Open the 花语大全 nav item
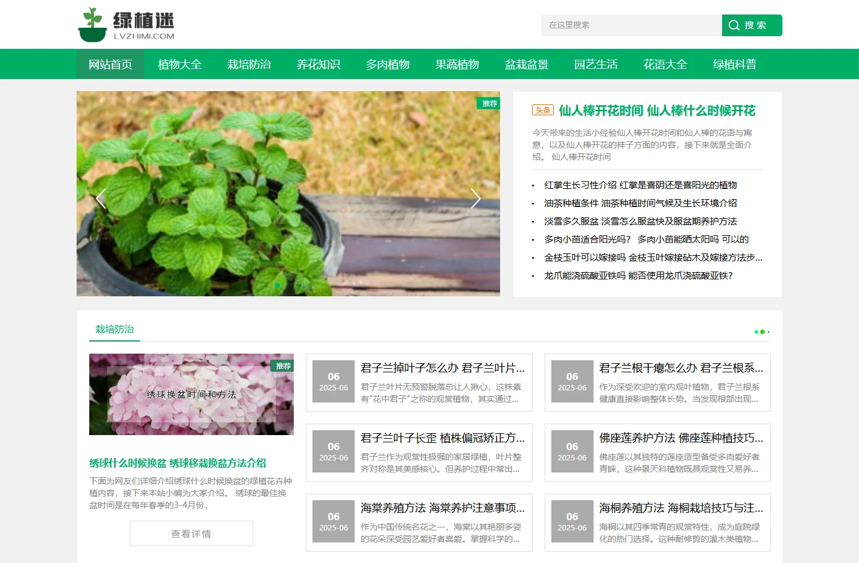This screenshot has width=859, height=563. point(665,64)
